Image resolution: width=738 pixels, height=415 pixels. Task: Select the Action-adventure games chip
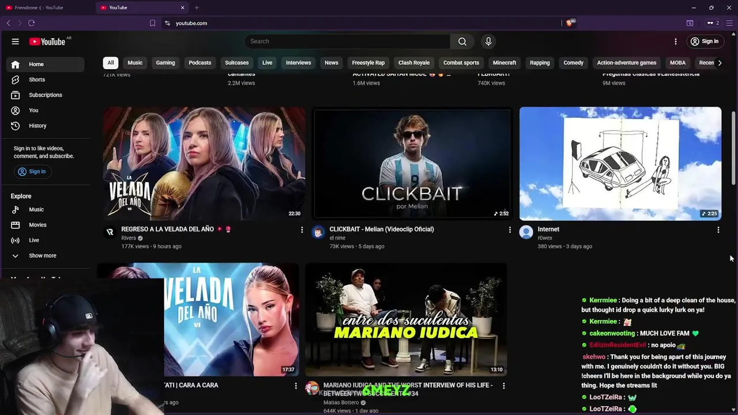click(x=627, y=63)
